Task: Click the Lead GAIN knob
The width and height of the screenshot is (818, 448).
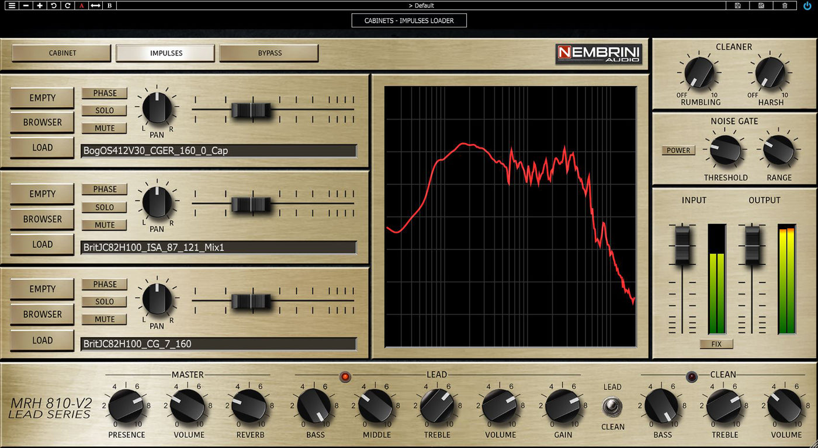Action: click(x=562, y=405)
